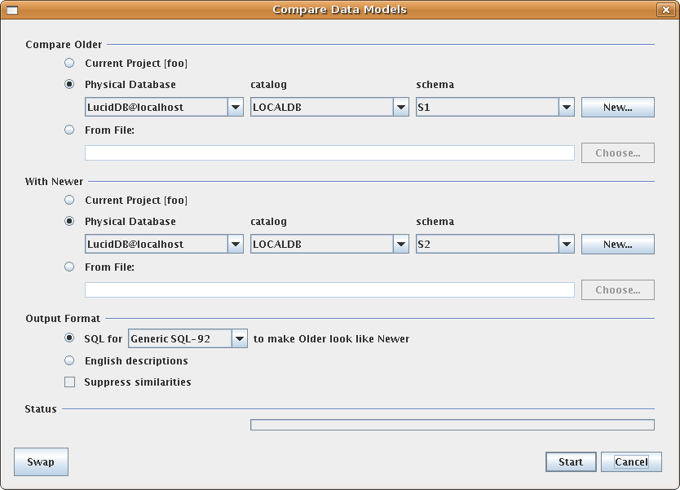This screenshot has height=490, width=680.
Task: Click Choose... button in With Newer section
Action: pos(617,290)
